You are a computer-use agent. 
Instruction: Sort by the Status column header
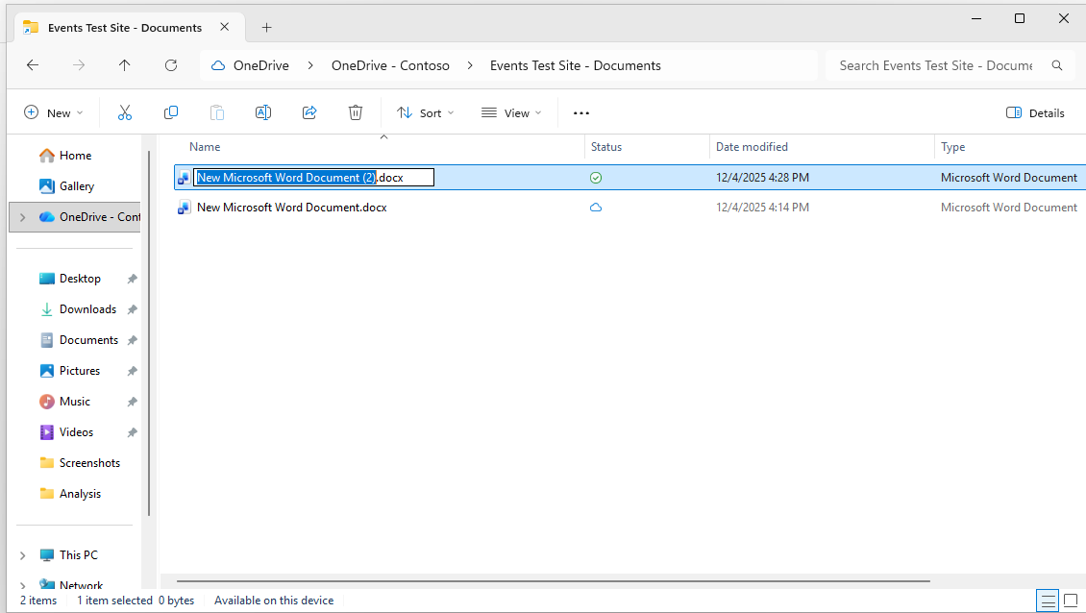[x=606, y=147]
